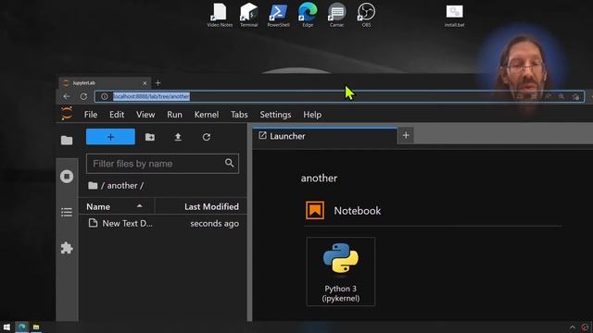Open the Tabs menu

pyautogui.click(x=239, y=115)
